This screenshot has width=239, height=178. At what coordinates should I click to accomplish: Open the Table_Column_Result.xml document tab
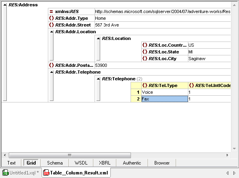[76, 173]
